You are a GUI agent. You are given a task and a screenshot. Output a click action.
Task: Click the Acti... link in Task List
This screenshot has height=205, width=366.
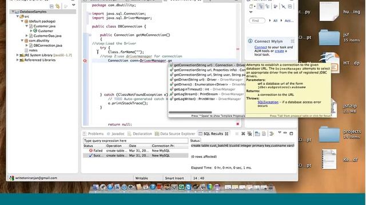pos(289,20)
